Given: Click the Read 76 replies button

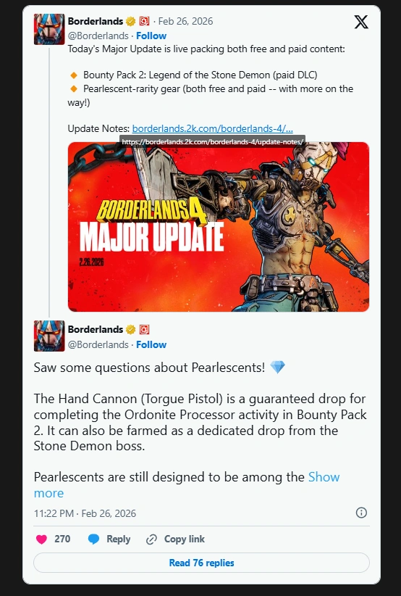Looking at the screenshot, I should [201, 563].
